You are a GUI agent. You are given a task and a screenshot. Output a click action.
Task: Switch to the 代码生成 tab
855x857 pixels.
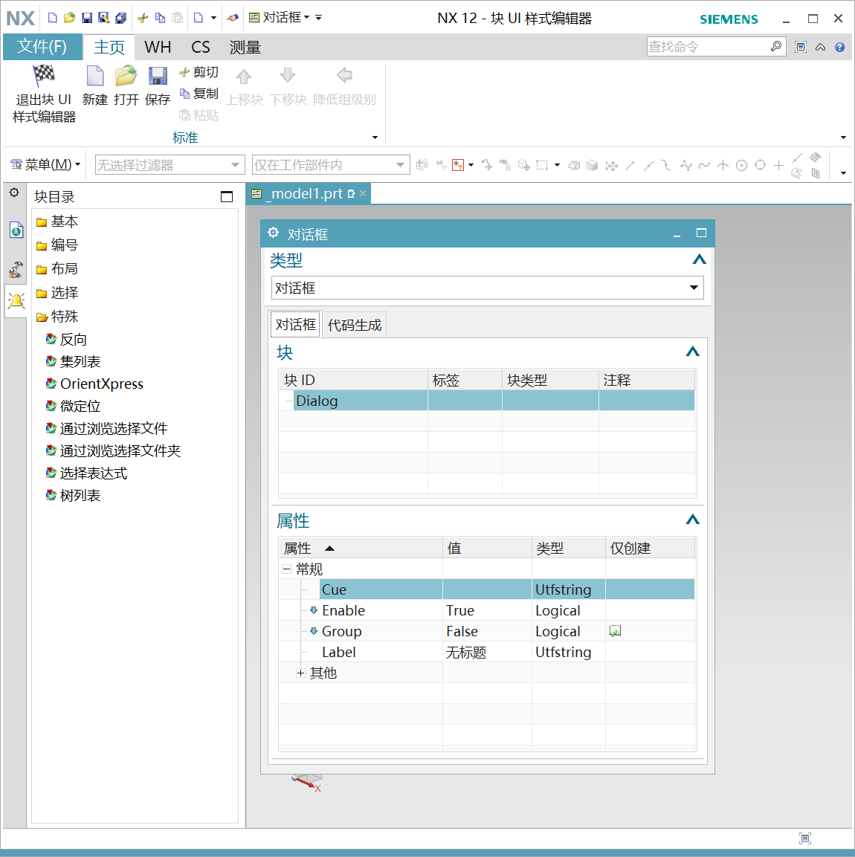(355, 325)
